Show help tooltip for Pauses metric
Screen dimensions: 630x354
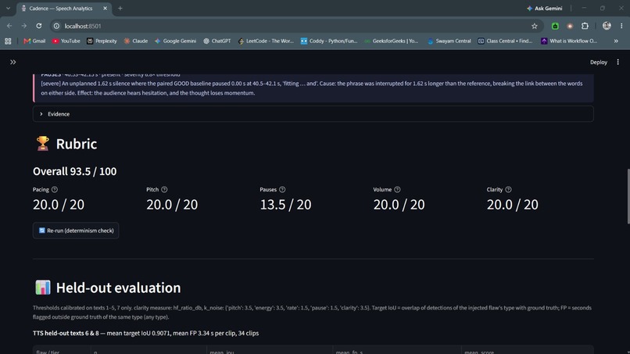pos(282,189)
